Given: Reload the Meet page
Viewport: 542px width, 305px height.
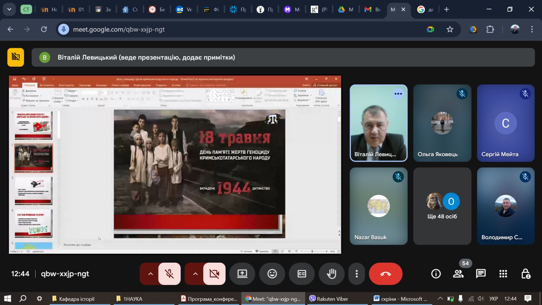Looking at the screenshot, I should (44, 29).
